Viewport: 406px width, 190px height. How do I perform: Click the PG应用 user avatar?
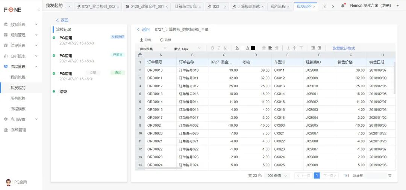9,182
